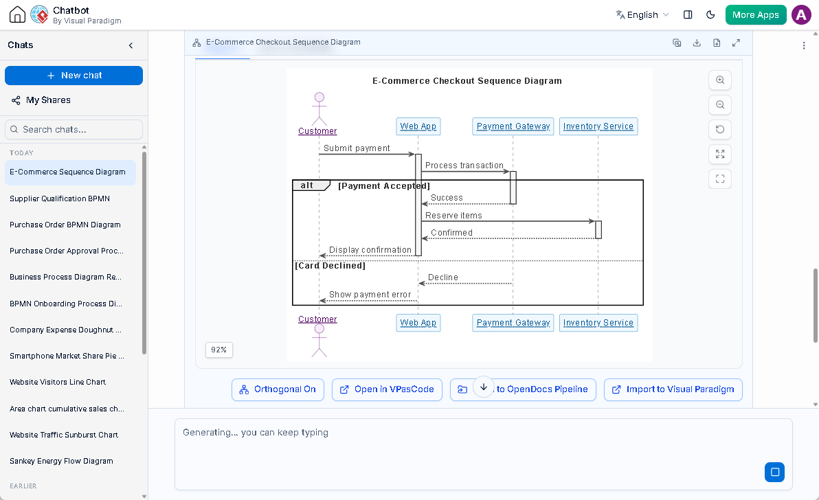Viewport: 819px width, 500px height.
Task: Toggle the side panel layout icon
Action: [x=688, y=14]
